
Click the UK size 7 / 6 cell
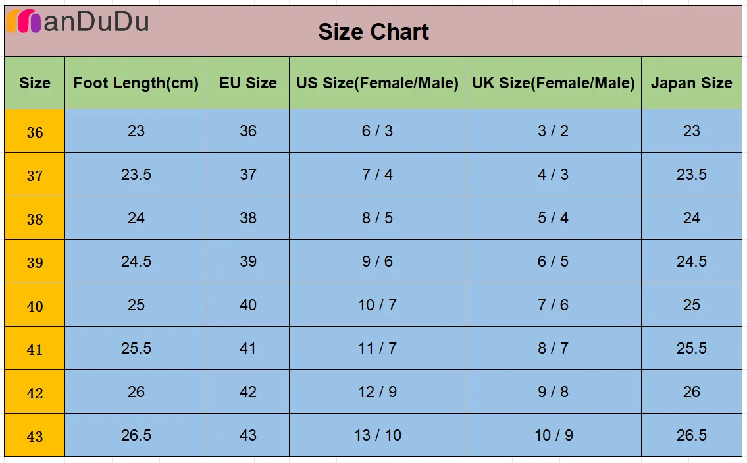point(553,305)
